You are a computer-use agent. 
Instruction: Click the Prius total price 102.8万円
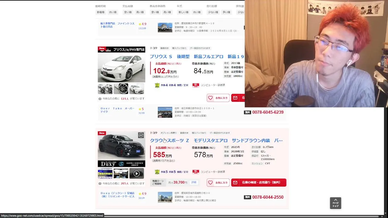click(x=165, y=71)
